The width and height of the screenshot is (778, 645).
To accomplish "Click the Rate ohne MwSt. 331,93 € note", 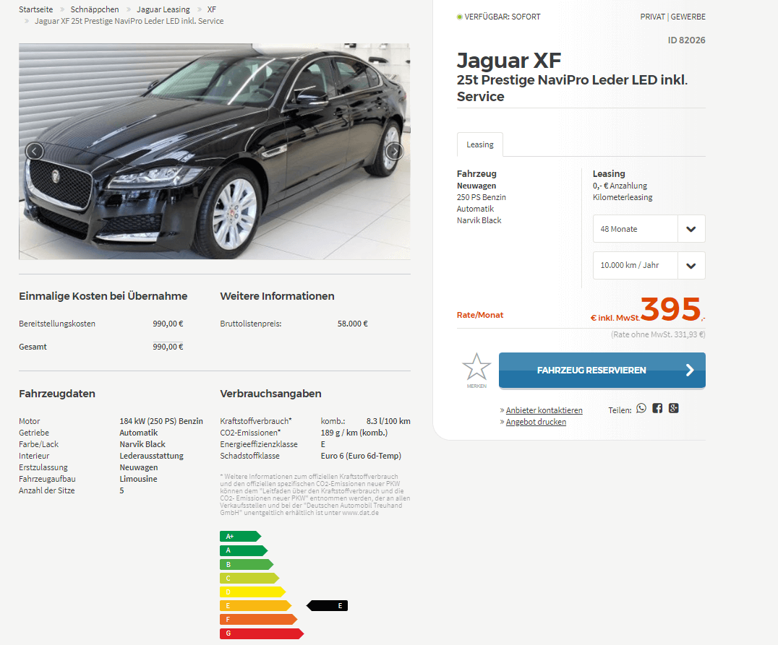I will coord(658,334).
